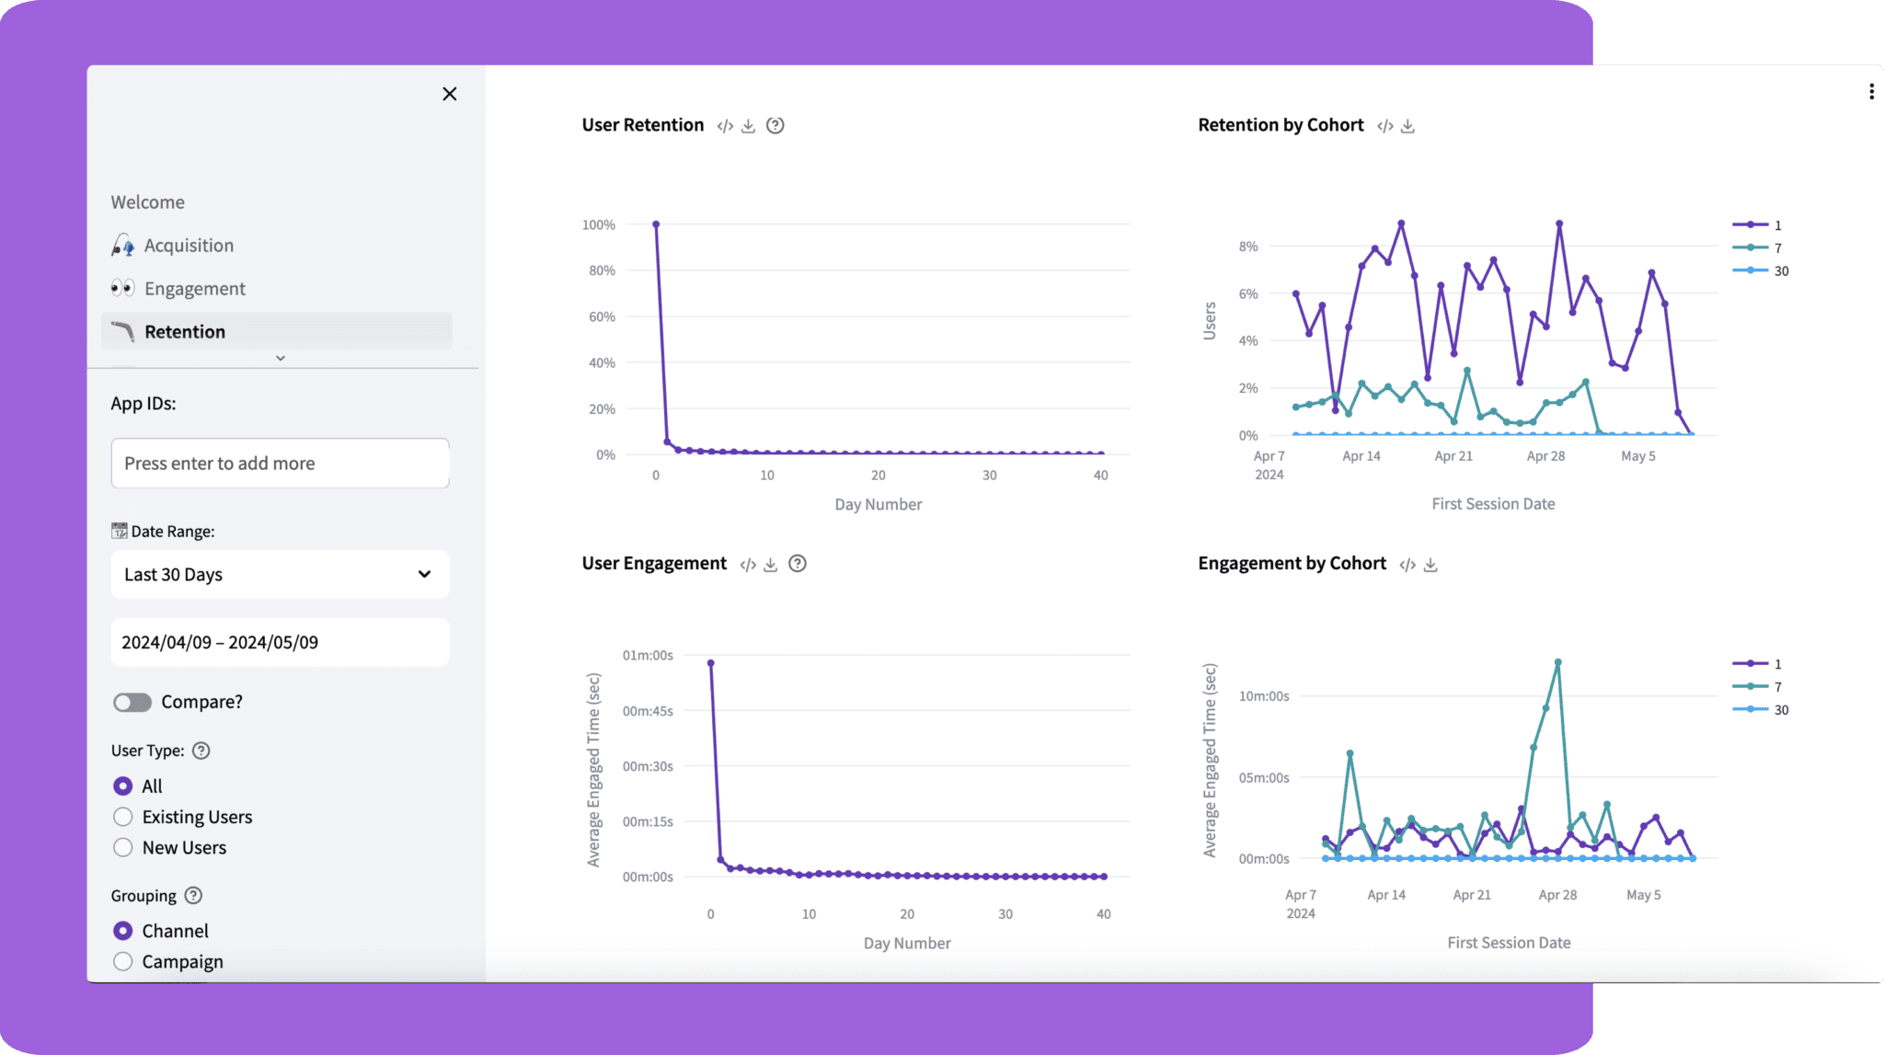View embed code for User Retention chart
Image resolution: width=1884 pixels, height=1055 pixels.
(x=725, y=126)
